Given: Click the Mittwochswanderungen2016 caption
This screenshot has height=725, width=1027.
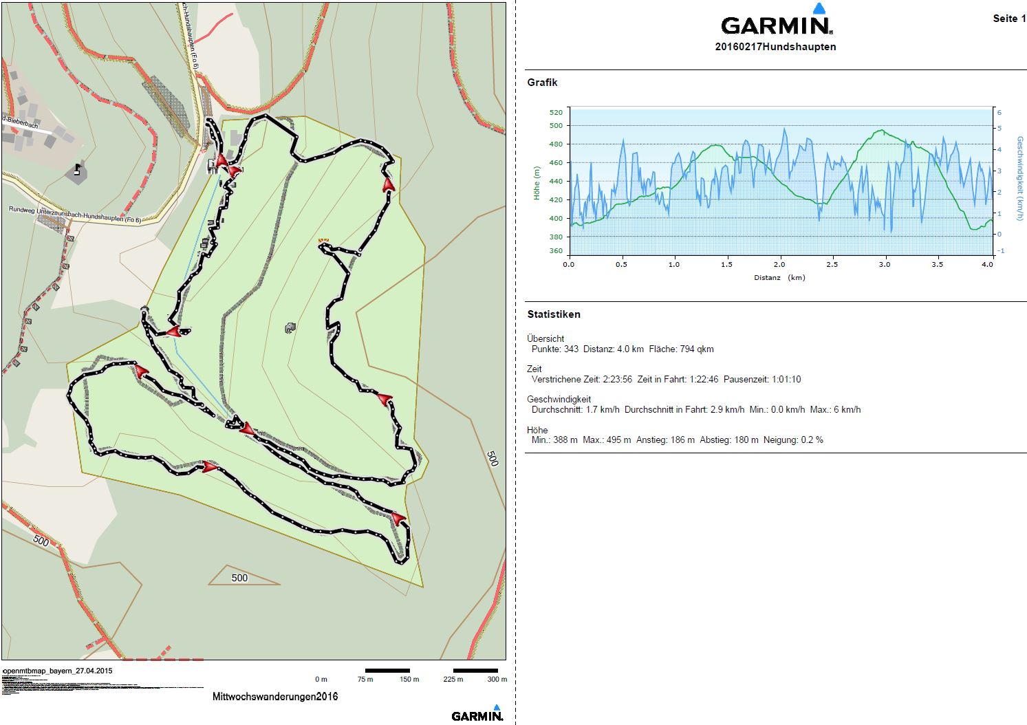Looking at the screenshot, I should [275, 697].
